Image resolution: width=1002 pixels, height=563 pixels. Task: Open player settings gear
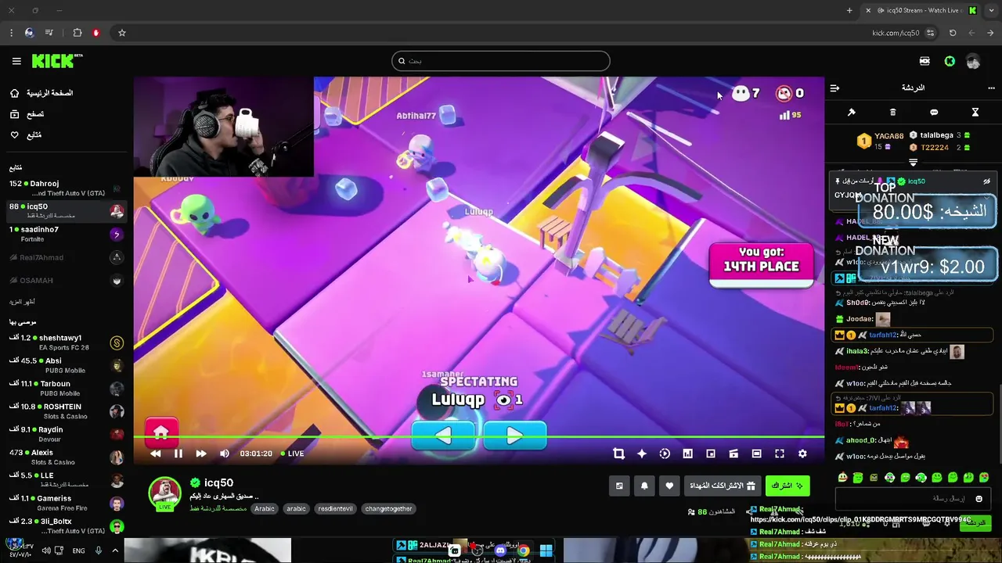(802, 454)
